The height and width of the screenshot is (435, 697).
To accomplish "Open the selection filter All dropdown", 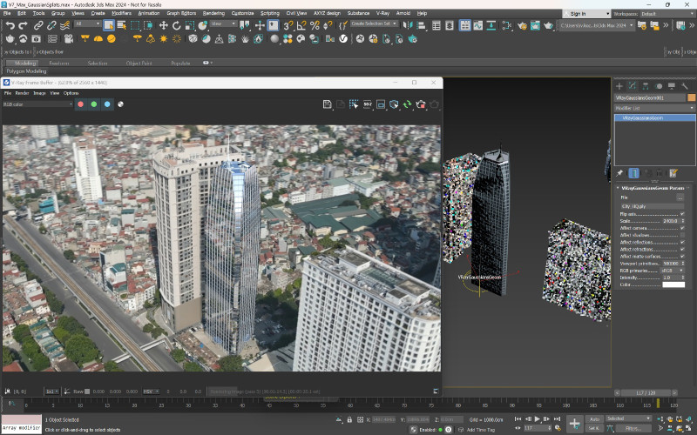I will tap(88, 24).
